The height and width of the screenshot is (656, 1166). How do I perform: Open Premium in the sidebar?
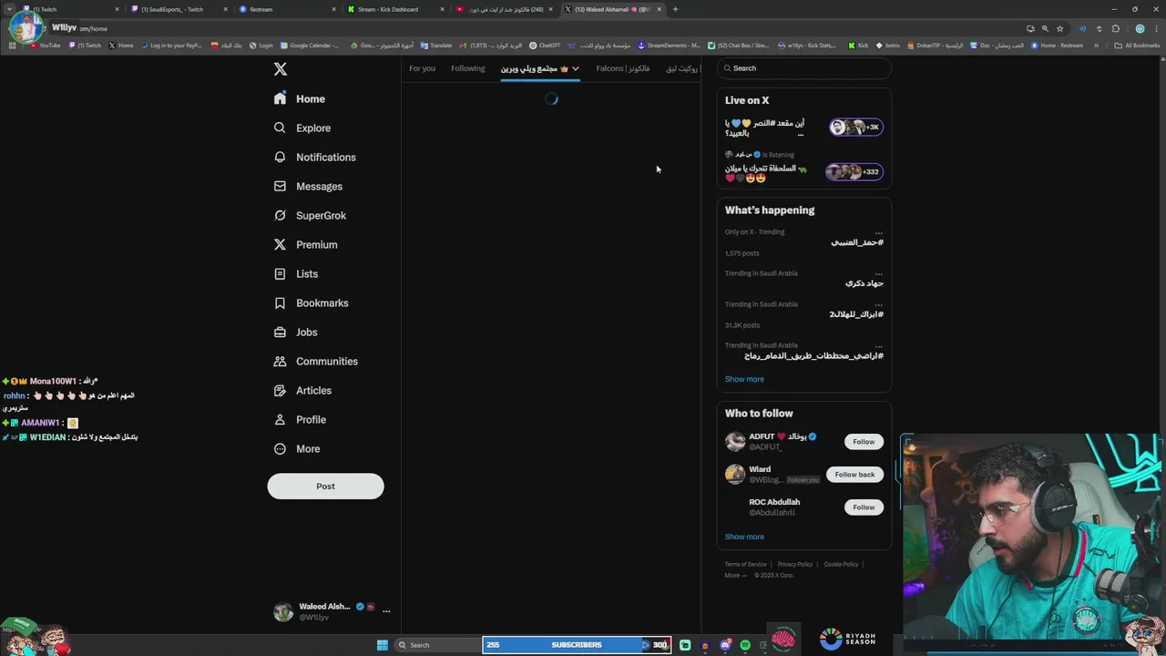[305, 244]
